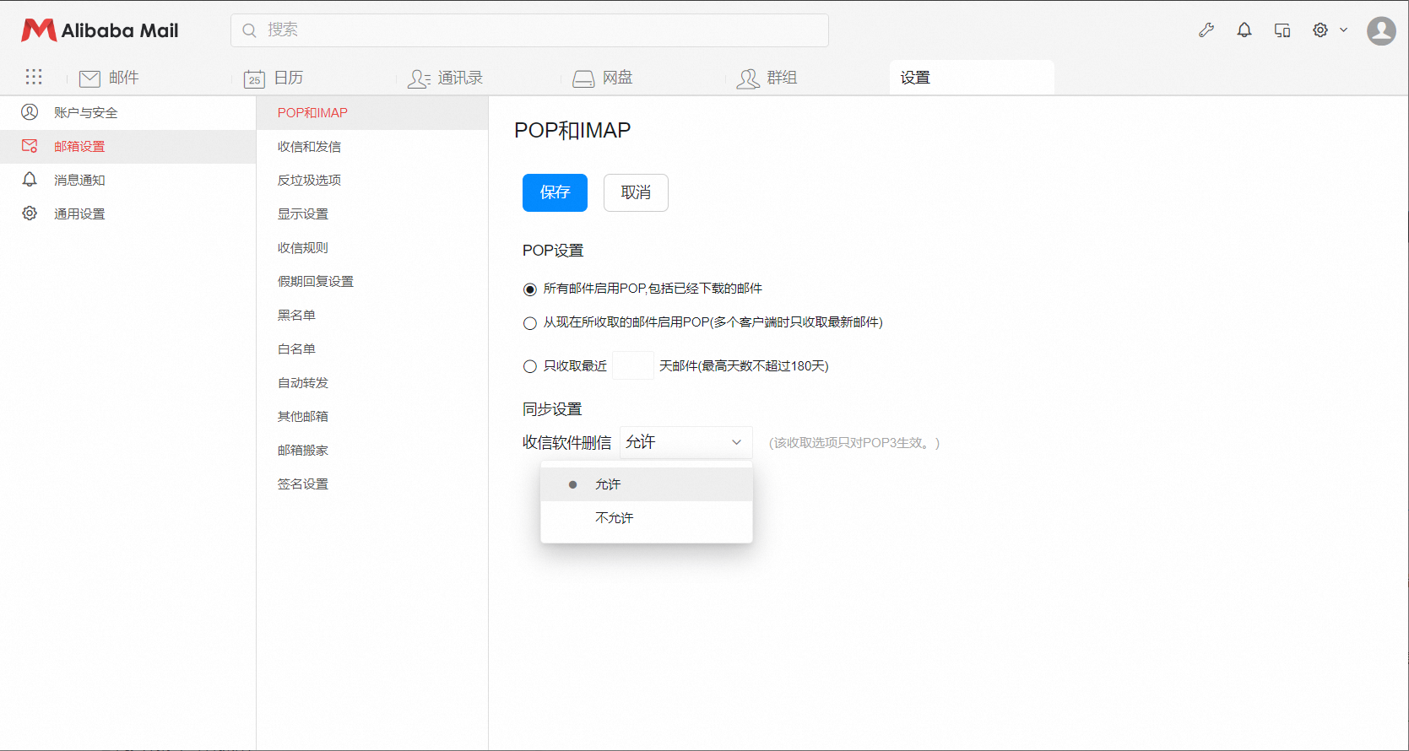Click the envelope icon for 邮件
Screen dimensions: 1409x751
click(89, 78)
